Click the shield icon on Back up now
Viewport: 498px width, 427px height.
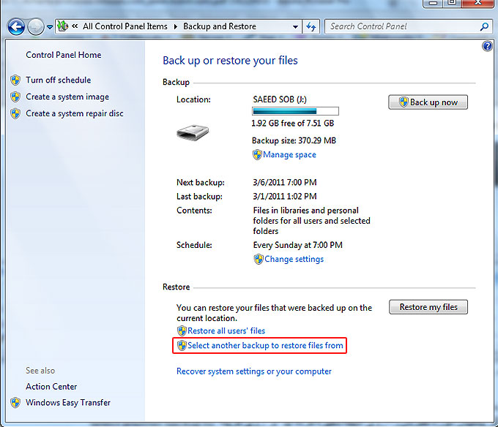click(x=404, y=102)
